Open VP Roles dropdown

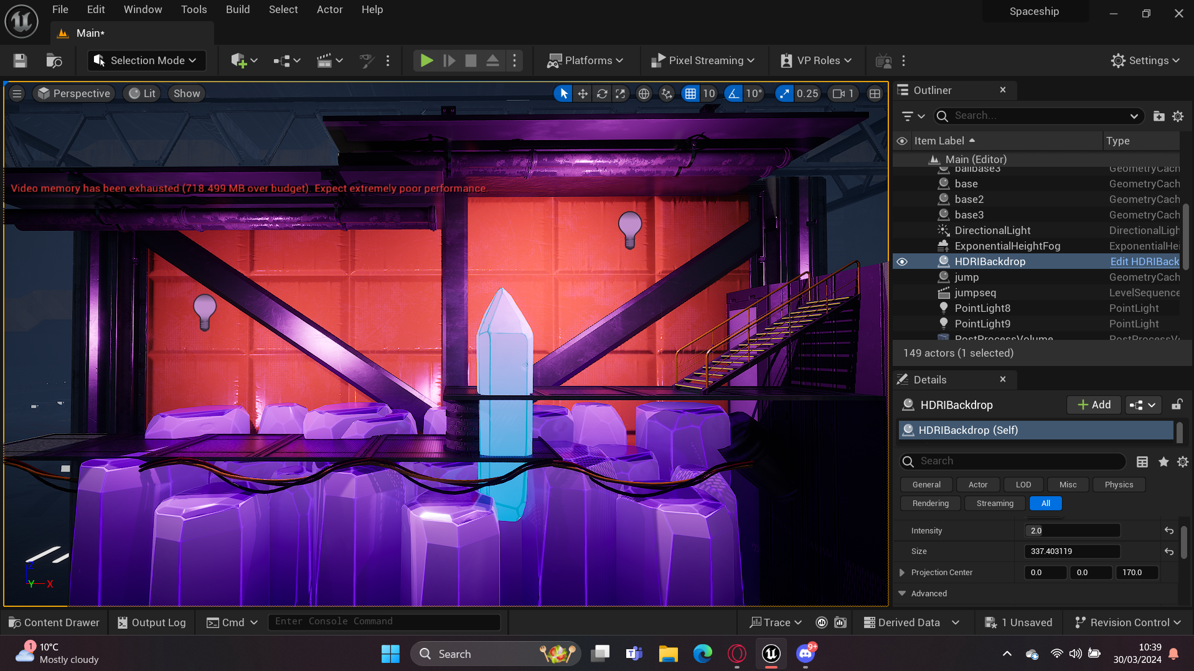pos(816,60)
